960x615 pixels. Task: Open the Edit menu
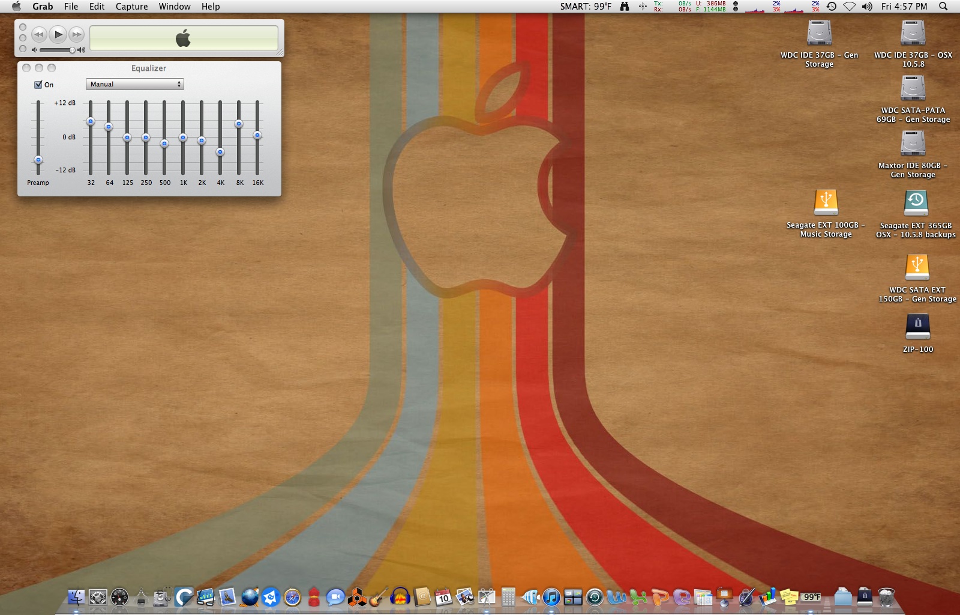(97, 7)
